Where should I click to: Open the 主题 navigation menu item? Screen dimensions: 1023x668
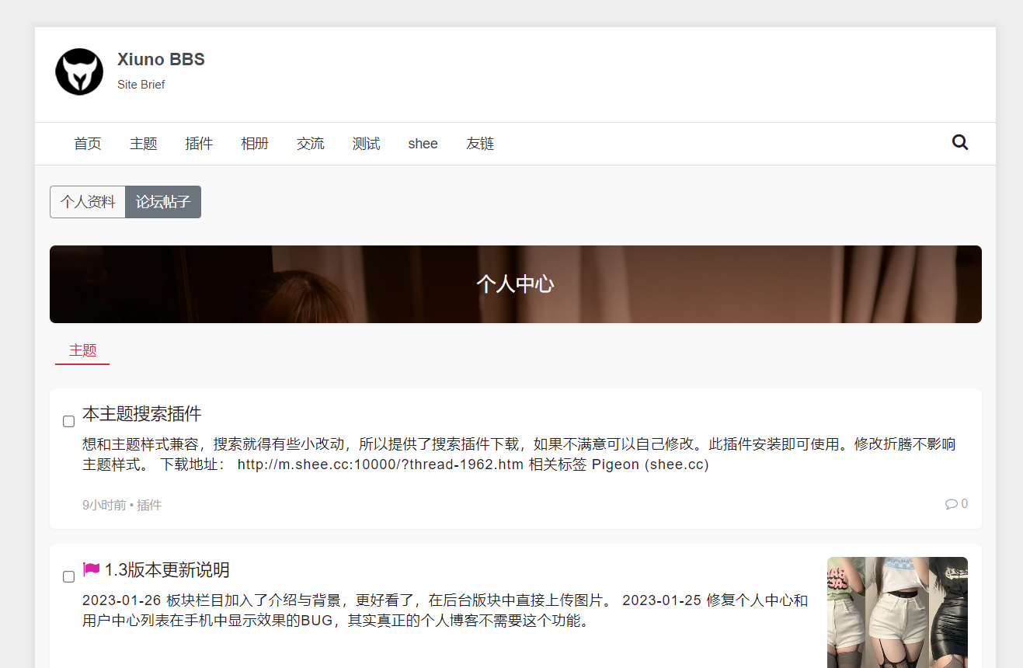144,144
